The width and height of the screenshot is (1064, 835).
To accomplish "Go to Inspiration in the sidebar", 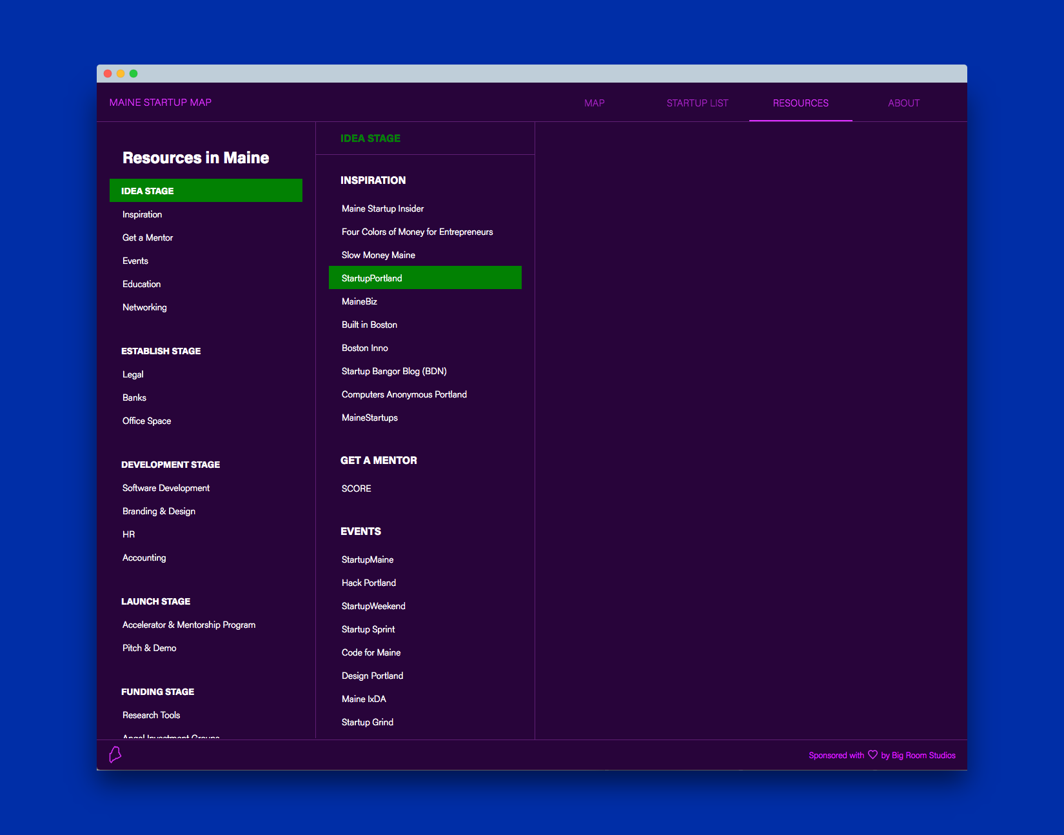I will coord(142,214).
